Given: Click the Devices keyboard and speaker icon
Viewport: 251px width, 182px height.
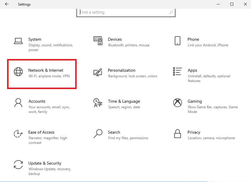Looking at the screenshot, I should tap(98, 41).
